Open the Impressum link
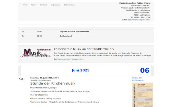The image size is (172, 107). [56, 5]
